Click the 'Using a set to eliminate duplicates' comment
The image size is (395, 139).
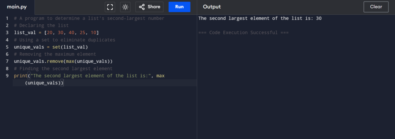(64, 40)
